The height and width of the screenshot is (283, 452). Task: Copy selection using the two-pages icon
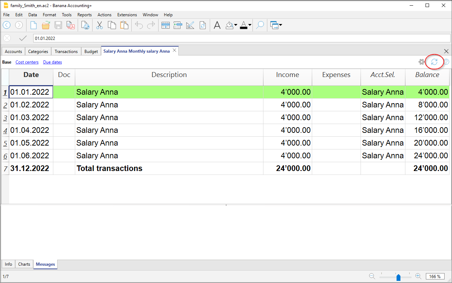[112, 25]
